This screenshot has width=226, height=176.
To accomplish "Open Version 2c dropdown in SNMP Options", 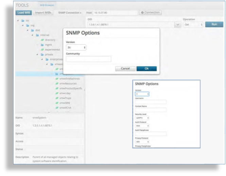I will tap(76, 48).
